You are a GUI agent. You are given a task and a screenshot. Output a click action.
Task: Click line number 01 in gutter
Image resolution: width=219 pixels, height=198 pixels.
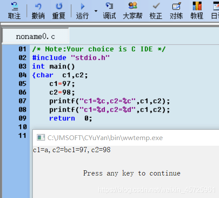tap(22, 49)
